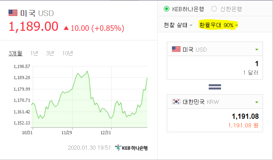The height and width of the screenshot is (160, 273).
Task: Switch chart to 1년 tab
Action: click(34, 53)
